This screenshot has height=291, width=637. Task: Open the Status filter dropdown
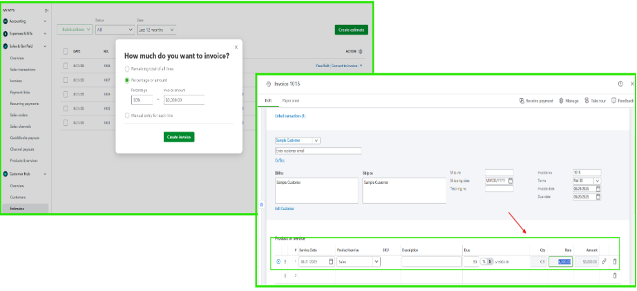click(115, 30)
